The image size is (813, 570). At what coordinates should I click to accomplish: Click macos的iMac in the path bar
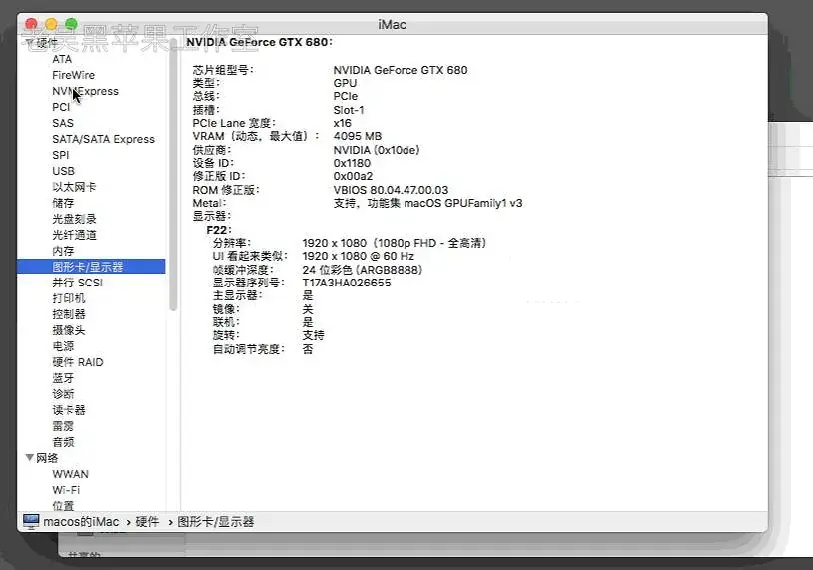81,522
